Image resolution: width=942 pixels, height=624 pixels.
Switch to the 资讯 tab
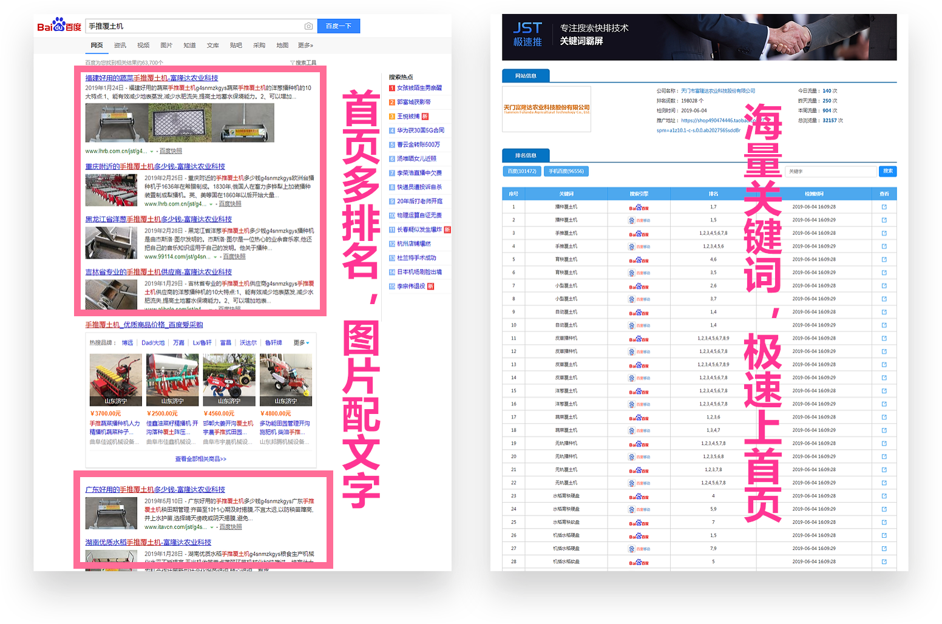point(120,46)
